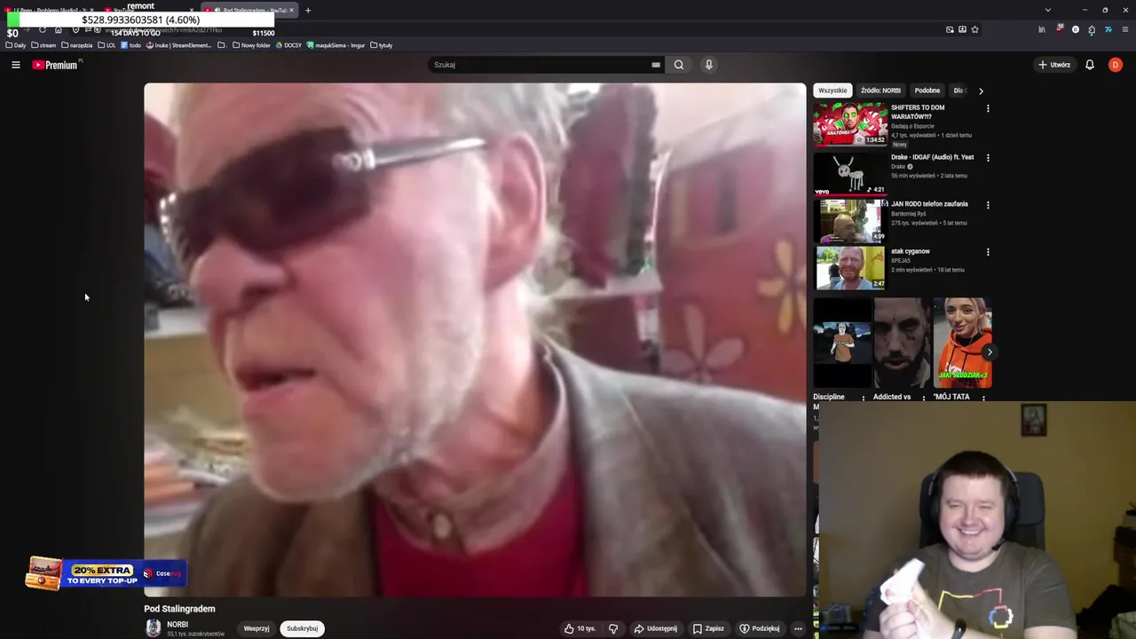Image resolution: width=1136 pixels, height=639 pixels.
Task: Select the Źródło: NORBI filter chip
Action: point(880,91)
